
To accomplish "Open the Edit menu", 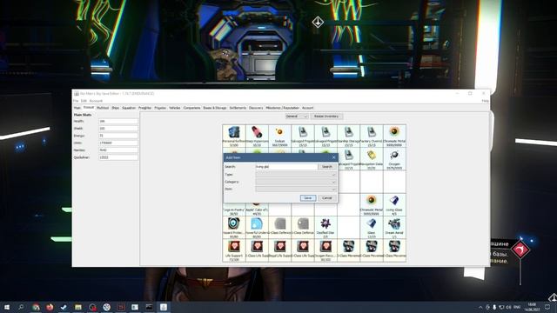I will [84, 101].
